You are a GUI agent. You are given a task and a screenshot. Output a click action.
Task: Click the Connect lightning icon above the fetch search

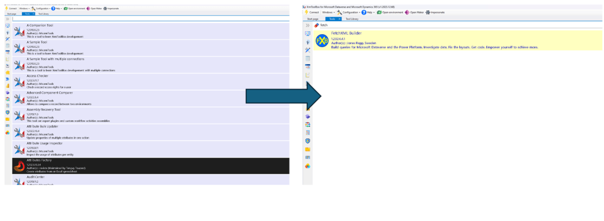click(306, 12)
